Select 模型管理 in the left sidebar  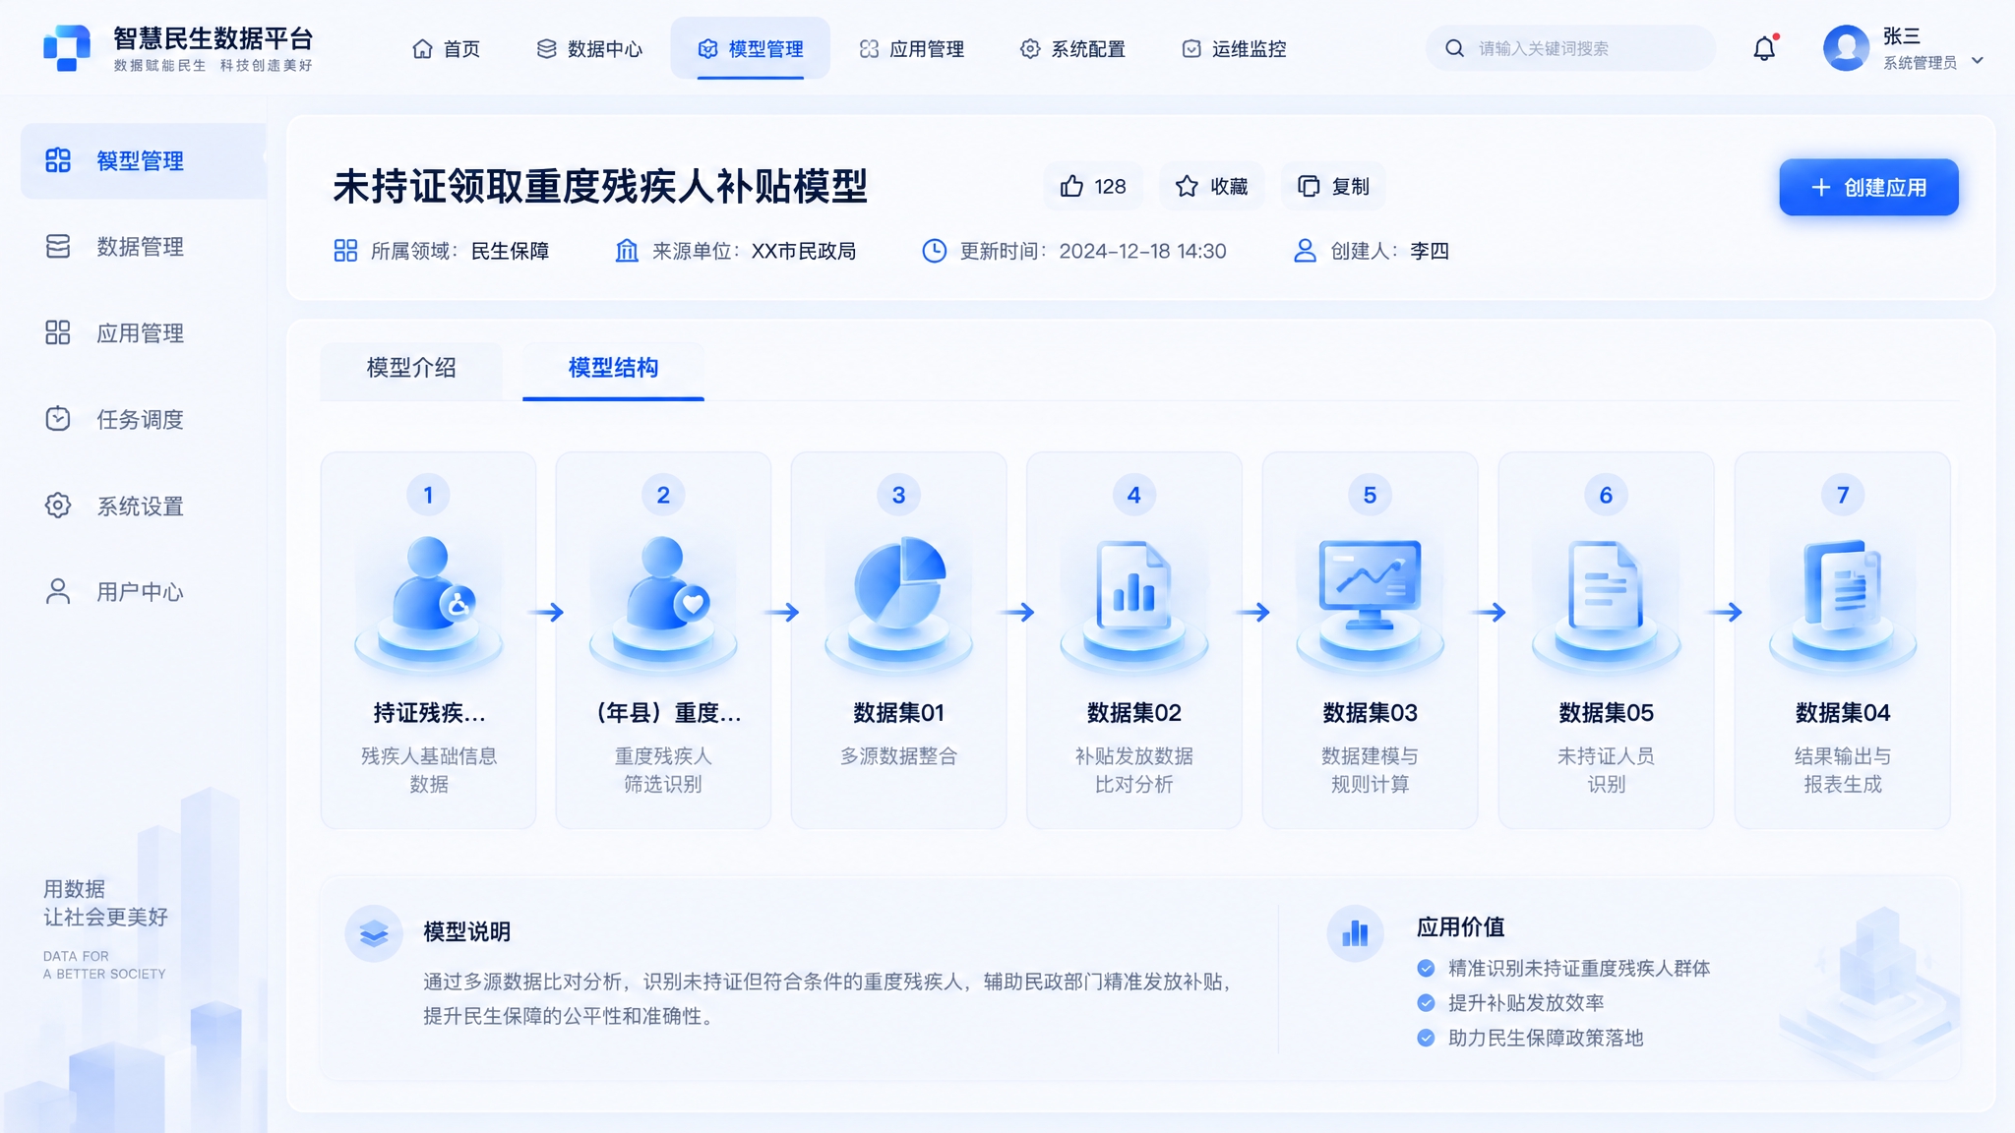(144, 160)
